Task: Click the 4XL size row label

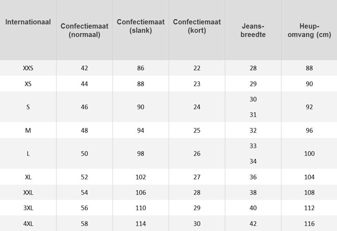Action: [28, 224]
